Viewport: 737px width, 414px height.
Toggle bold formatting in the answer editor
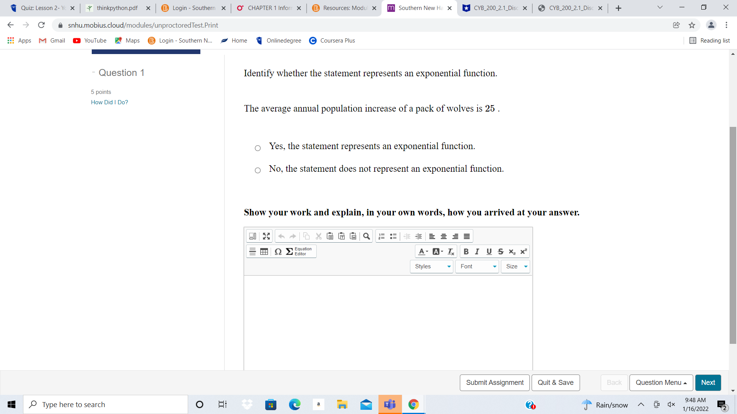tap(466, 251)
